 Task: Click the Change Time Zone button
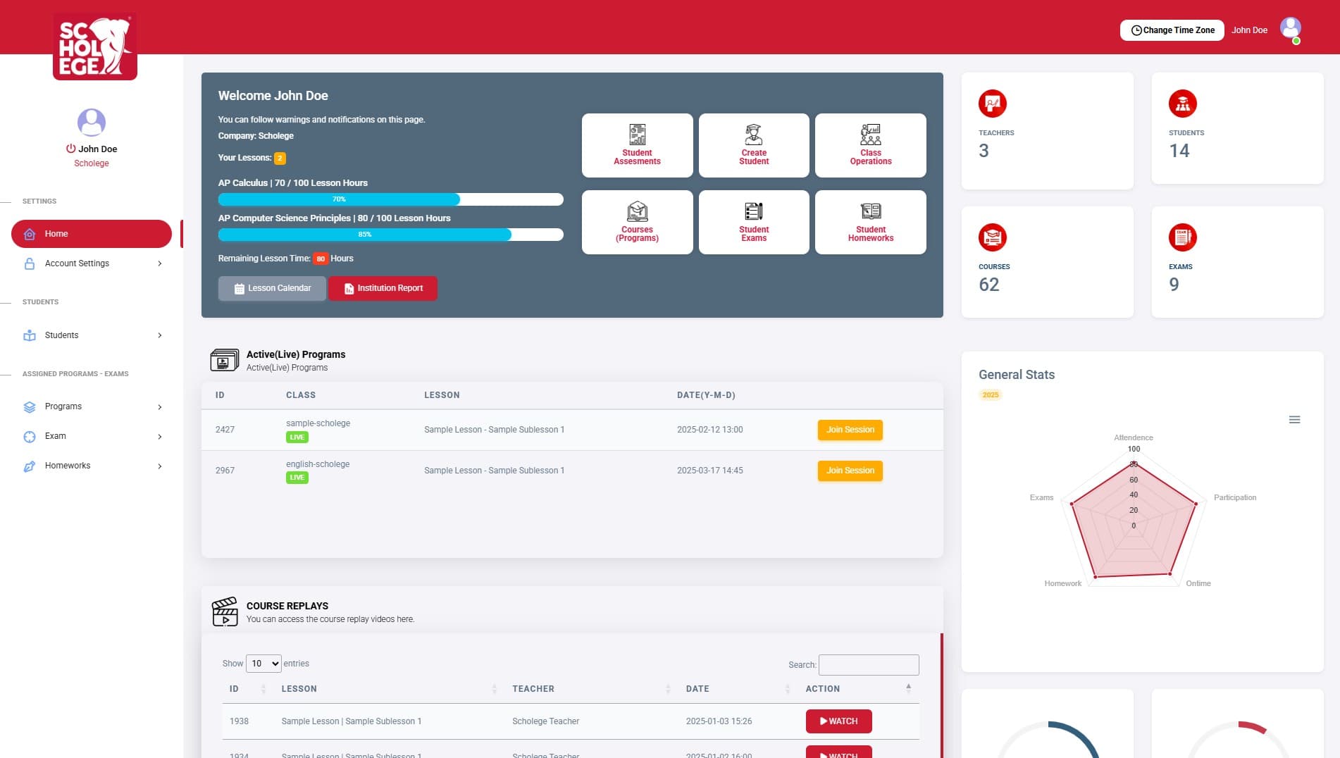(1172, 30)
